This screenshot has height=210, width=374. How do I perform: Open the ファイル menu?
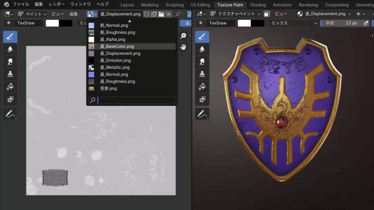[21, 4]
